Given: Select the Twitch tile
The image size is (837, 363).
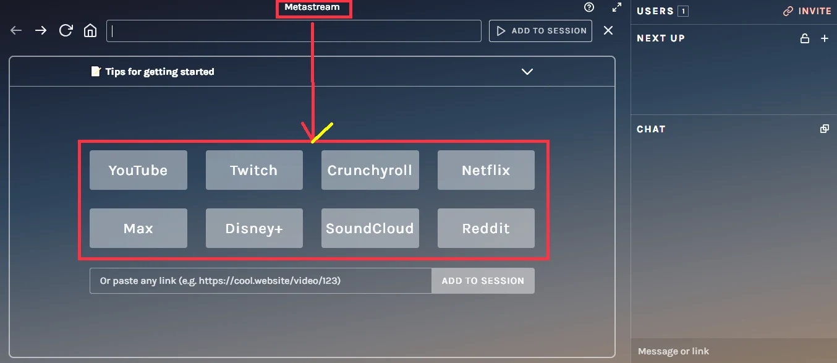Looking at the screenshot, I should click(254, 170).
